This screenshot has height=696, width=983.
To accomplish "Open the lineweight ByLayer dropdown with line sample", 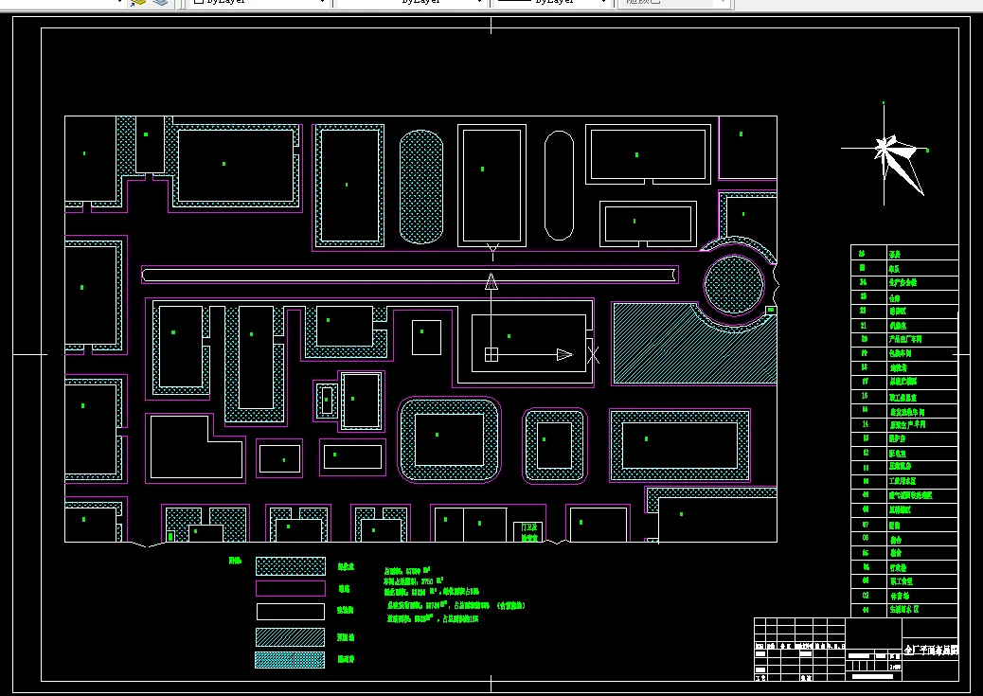I will [x=552, y=2].
